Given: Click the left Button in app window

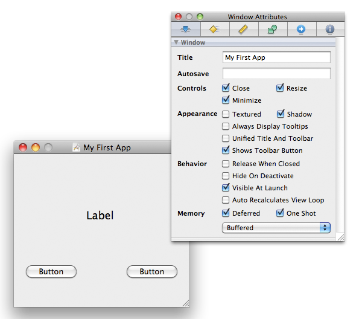Looking at the screenshot, I should click(x=51, y=272).
